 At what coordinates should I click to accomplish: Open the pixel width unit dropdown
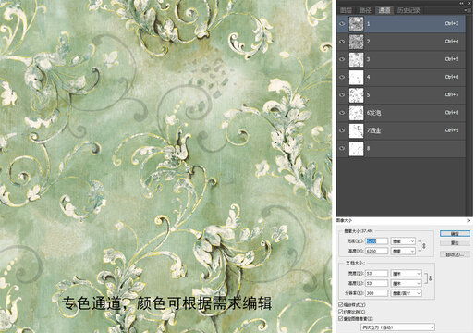403,241
